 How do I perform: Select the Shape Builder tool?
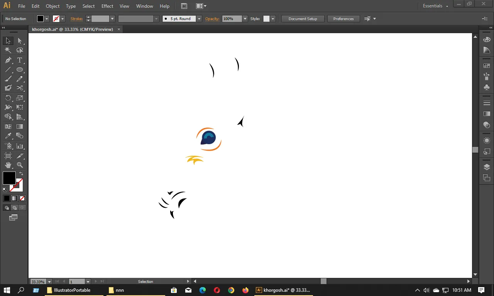8,117
